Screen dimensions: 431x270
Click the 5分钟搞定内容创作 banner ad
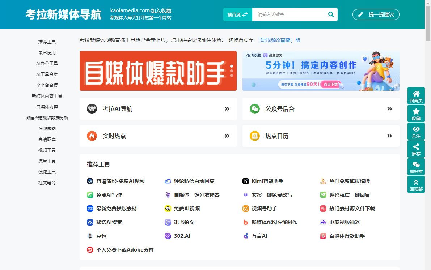pos(321,70)
